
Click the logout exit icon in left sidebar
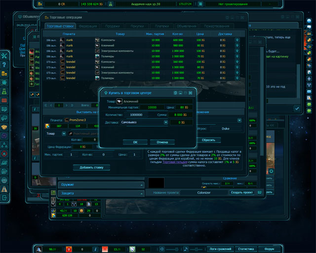pyautogui.click(x=4, y=198)
